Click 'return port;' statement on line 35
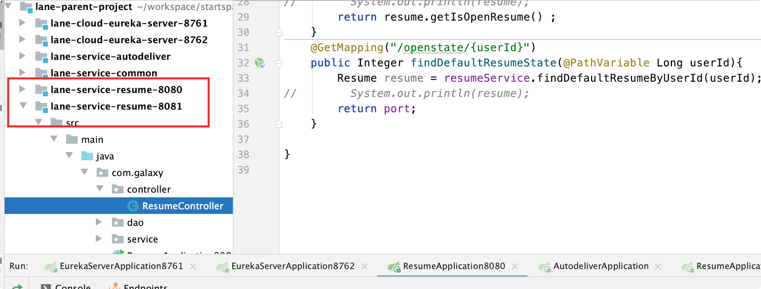 [x=377, y=109]
